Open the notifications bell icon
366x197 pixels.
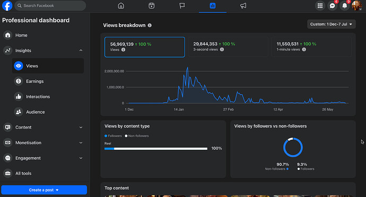[345, 6]
